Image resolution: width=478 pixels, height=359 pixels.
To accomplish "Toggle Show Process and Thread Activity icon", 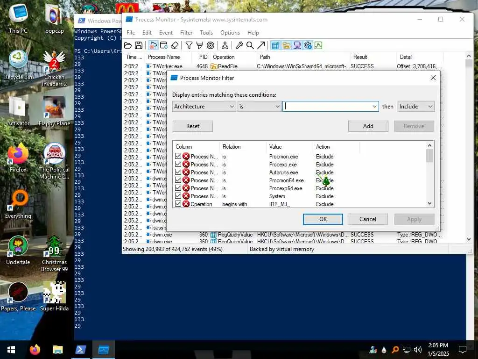I will (x=308, y=45).
